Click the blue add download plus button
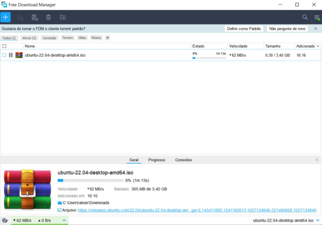The image size is (322, 225). [5, 17]
